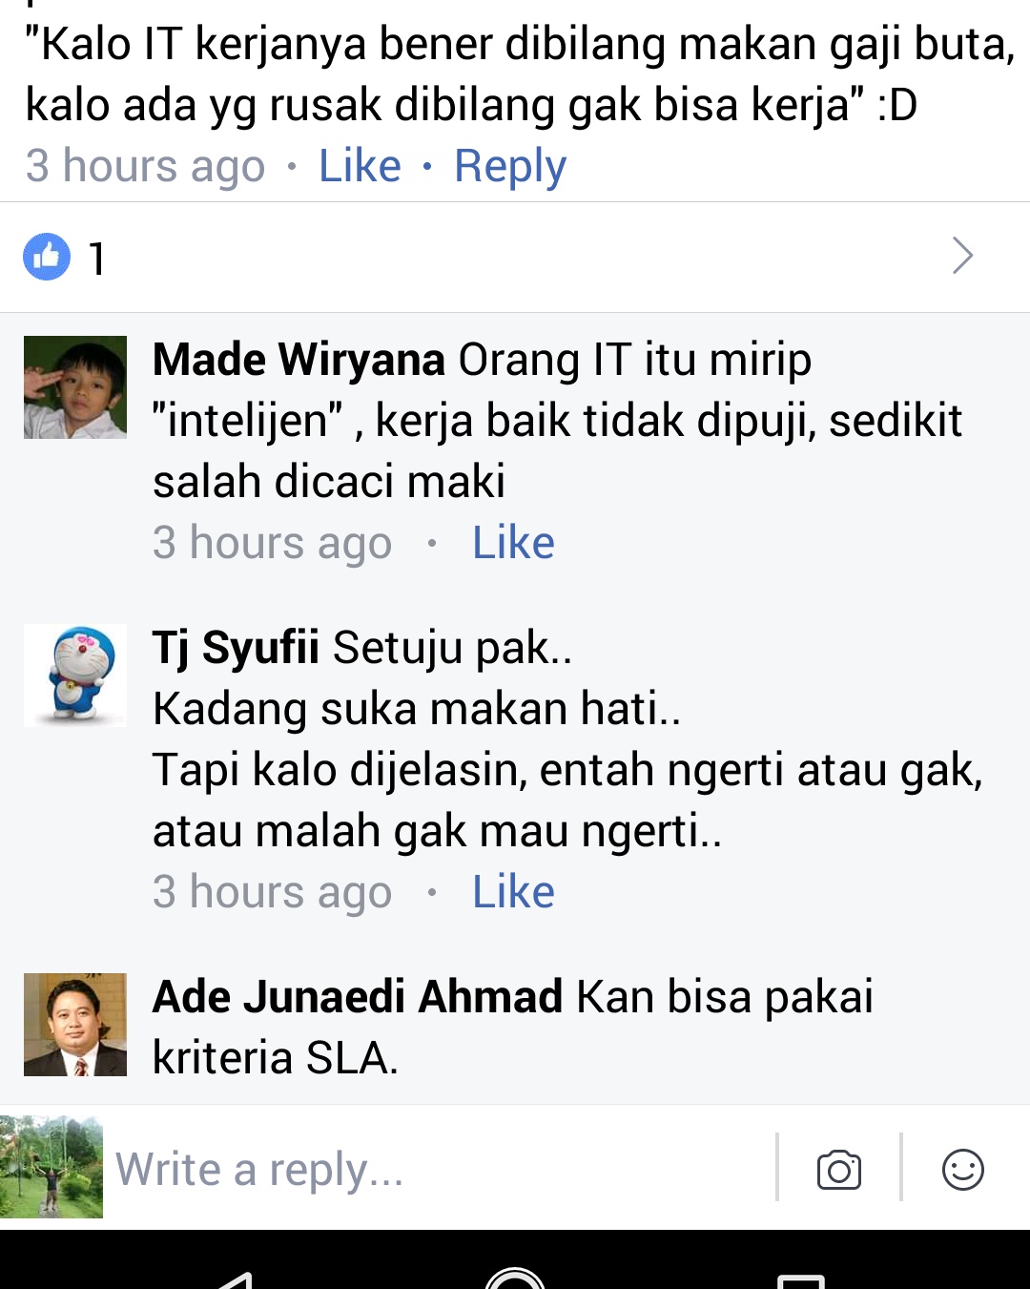Expand likes list with right chevron
The width and height of the screenshot is (1030, 1289).
pyautogui.click(x=963, y=256)
